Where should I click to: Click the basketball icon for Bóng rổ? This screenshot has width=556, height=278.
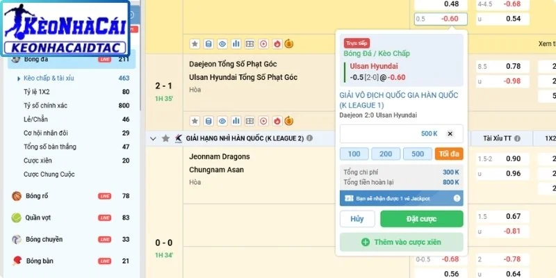pos(16,196)
